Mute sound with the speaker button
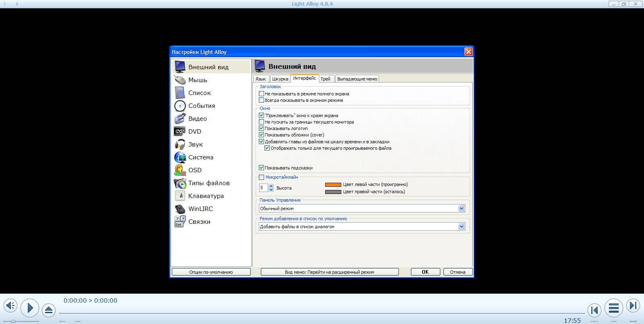The image size is (644, 324). pyautogui.click(x=10, y=305)
